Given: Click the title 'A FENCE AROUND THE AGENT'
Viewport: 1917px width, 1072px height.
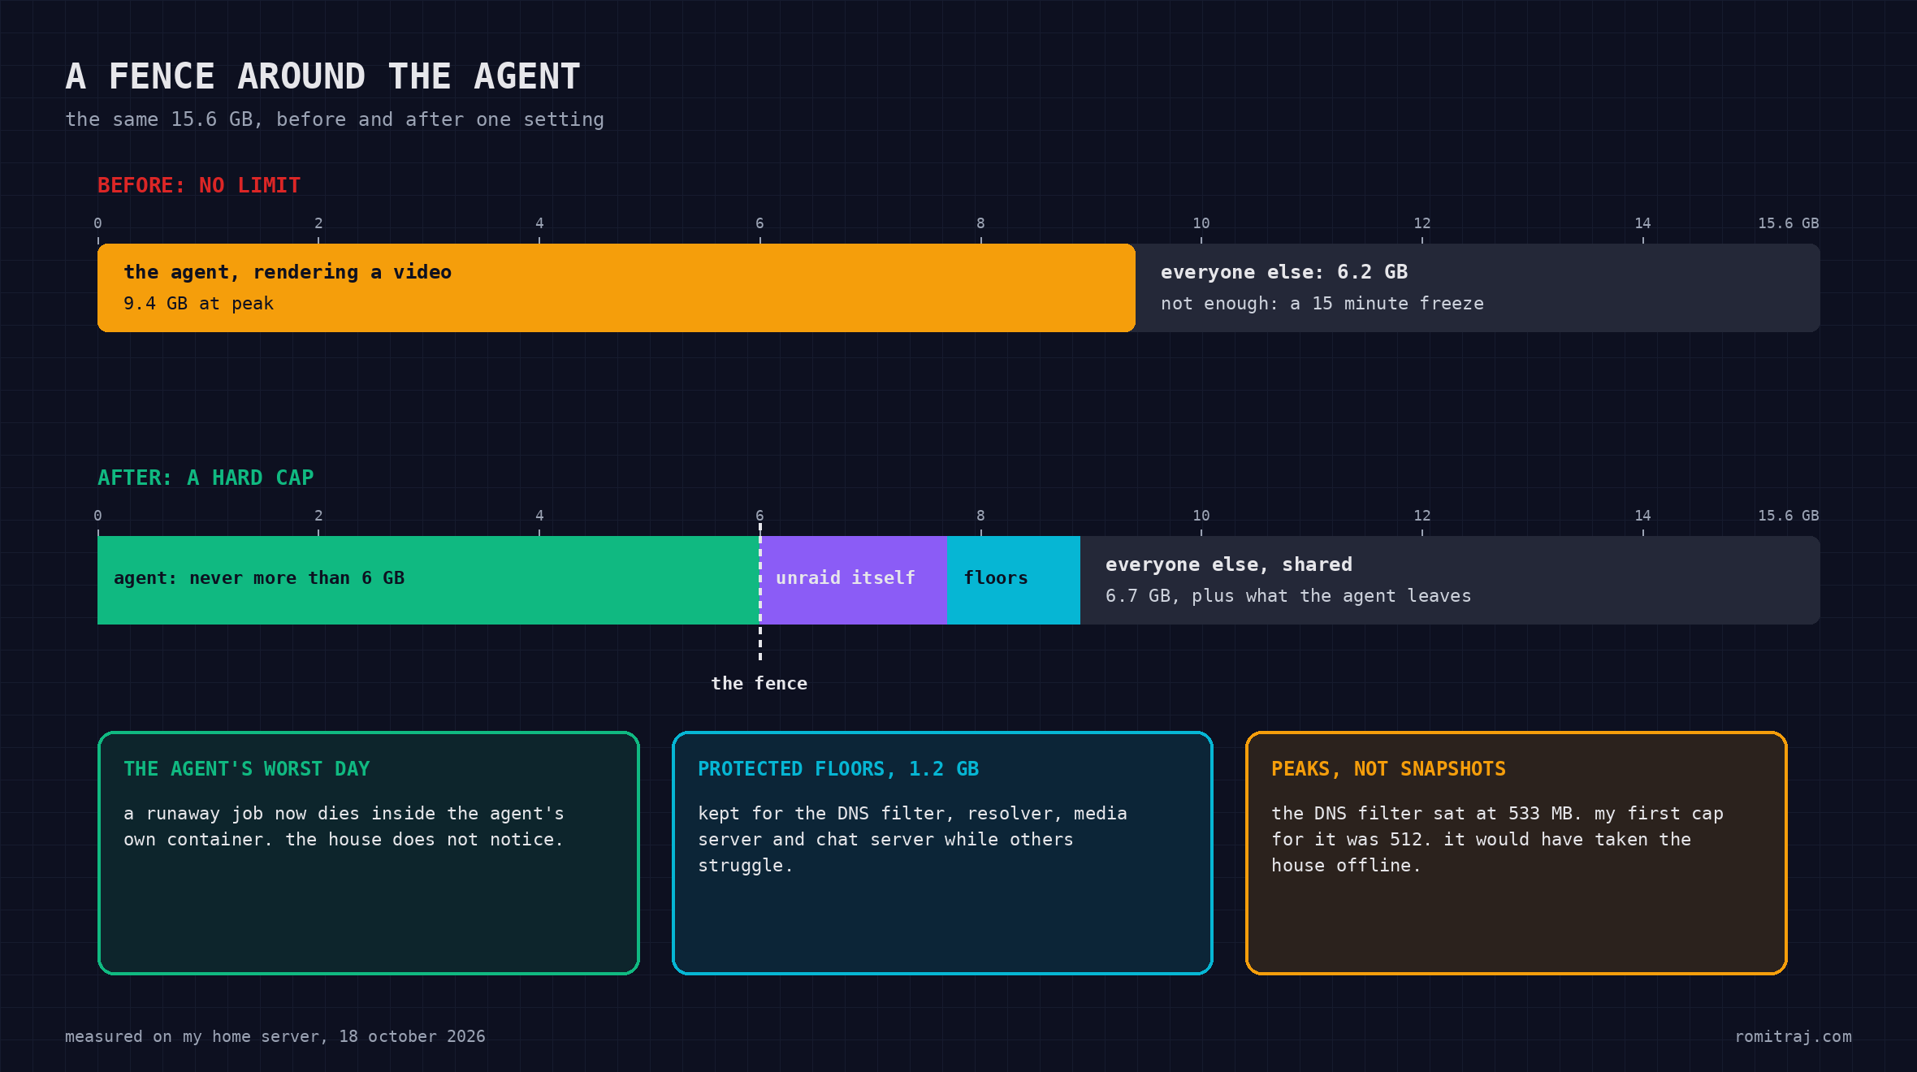Looking at the screenshot, I should 322,76.
